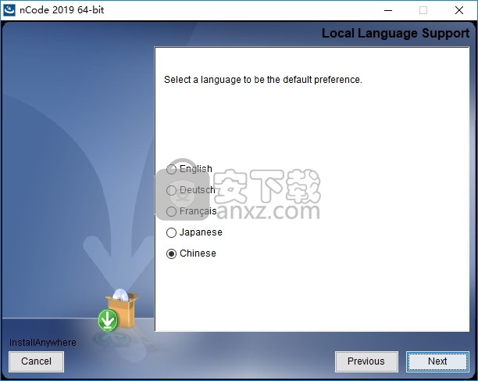
Task: Click the InstallAnywhere label
Action: point(43,343)
